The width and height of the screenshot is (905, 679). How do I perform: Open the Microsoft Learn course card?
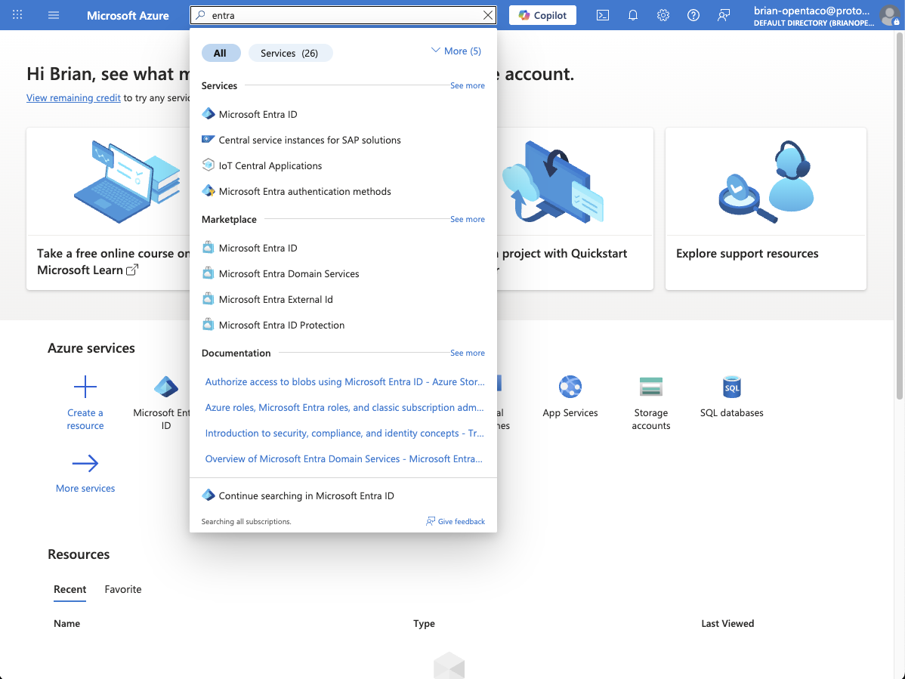click(x=109, y=208)
